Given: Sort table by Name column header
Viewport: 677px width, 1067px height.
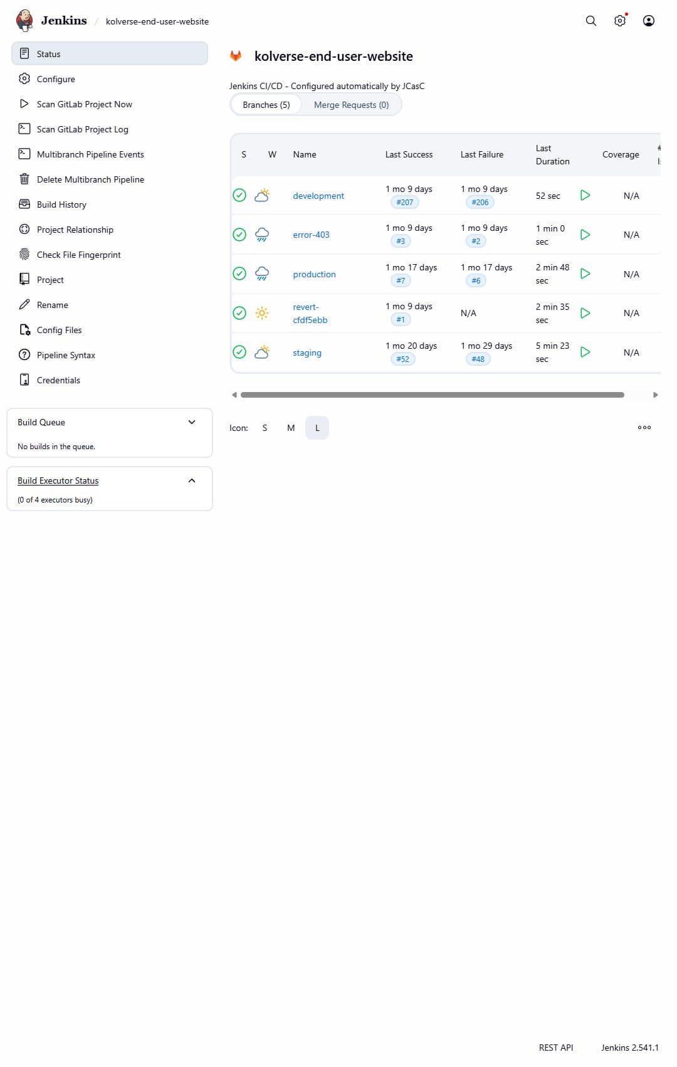Looking at the screenshot, I should pyautogui.click(x=305, y=154).
